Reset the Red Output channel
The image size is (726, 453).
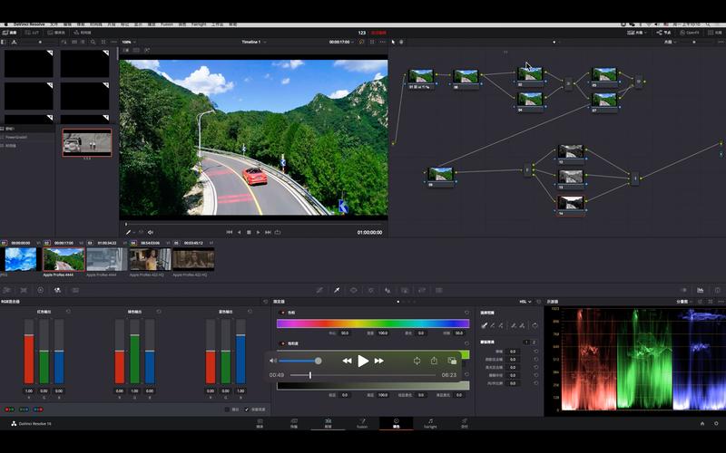point(69,312)
